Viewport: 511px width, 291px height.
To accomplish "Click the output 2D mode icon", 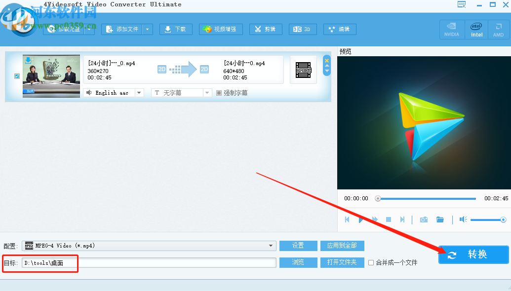I will (x=204, y=69).
